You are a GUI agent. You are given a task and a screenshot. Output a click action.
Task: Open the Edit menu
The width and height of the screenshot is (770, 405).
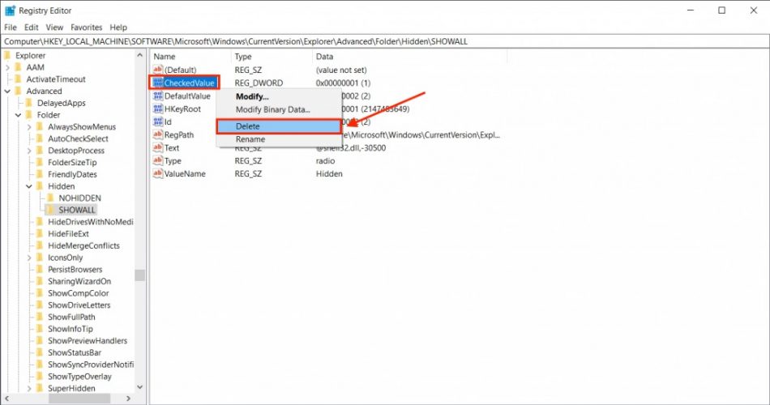click(32, 28)
